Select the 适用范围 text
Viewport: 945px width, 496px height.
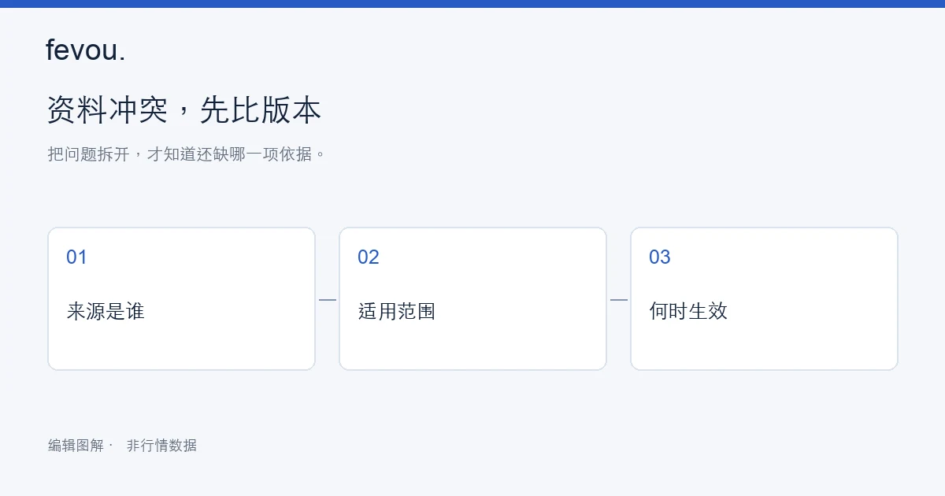click(x=397, y=311)
